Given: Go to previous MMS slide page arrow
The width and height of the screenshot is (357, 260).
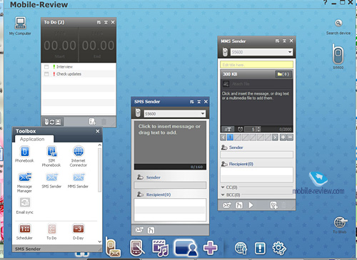Looking at the screenshot, I should point(223,137).
